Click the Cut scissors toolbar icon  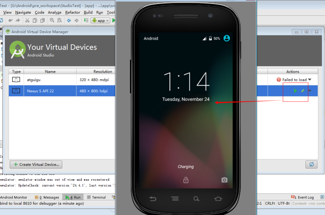[27, 20]
